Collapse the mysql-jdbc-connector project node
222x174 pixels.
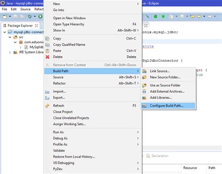[x=5, y=32]
